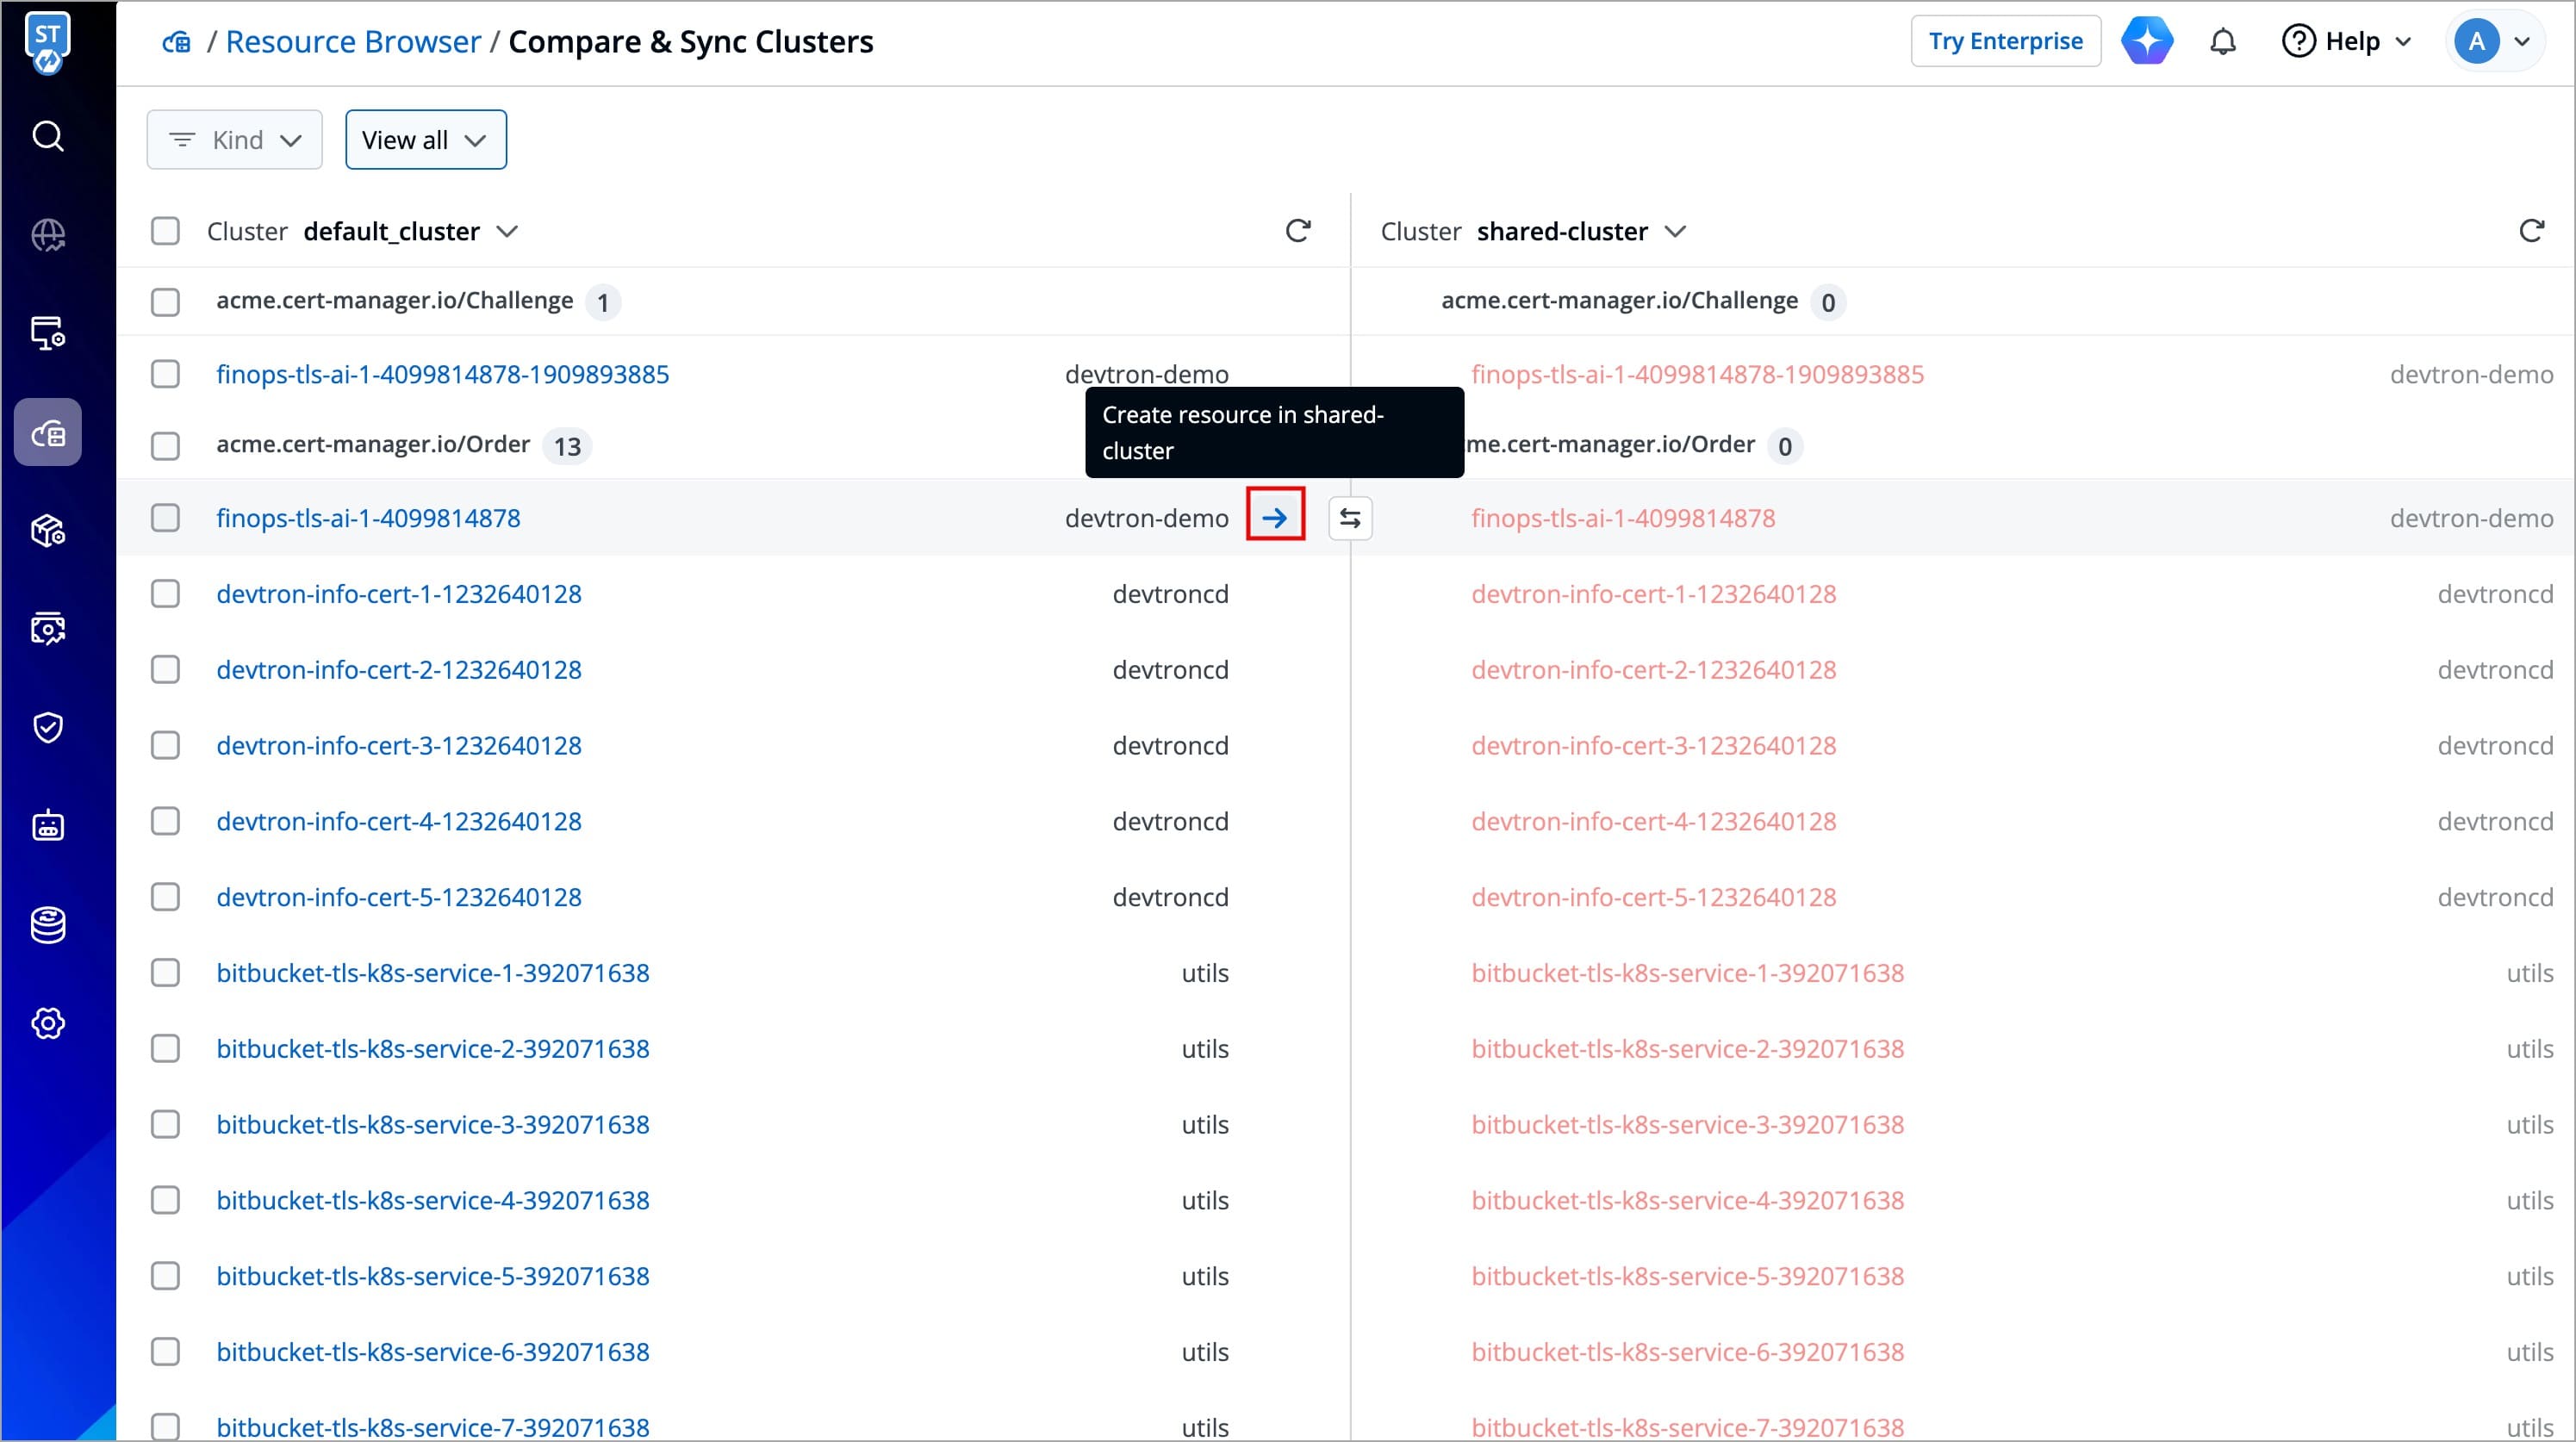The height and width of the screenshot is (1442, 2576).
Task: Open global settings gear in sidebar
Action: [48, 1023]
